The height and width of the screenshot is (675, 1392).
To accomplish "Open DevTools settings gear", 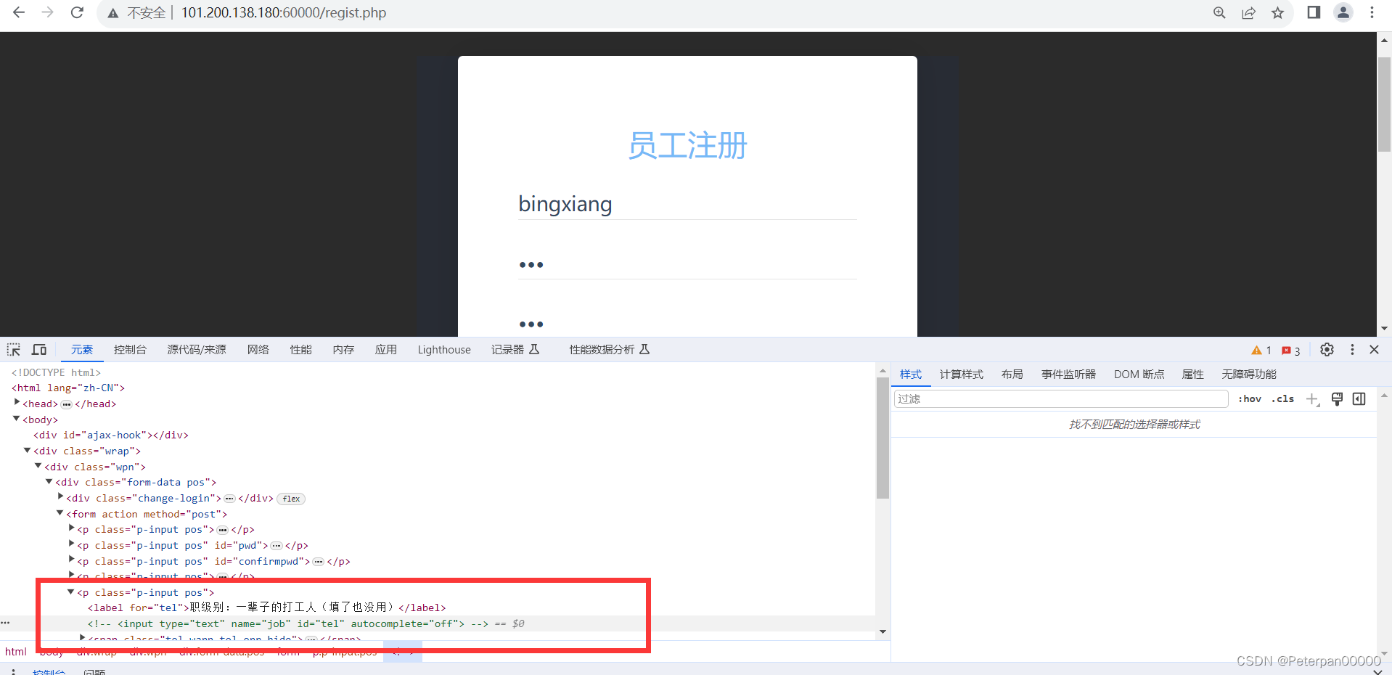I will (x=1327, y=350).
